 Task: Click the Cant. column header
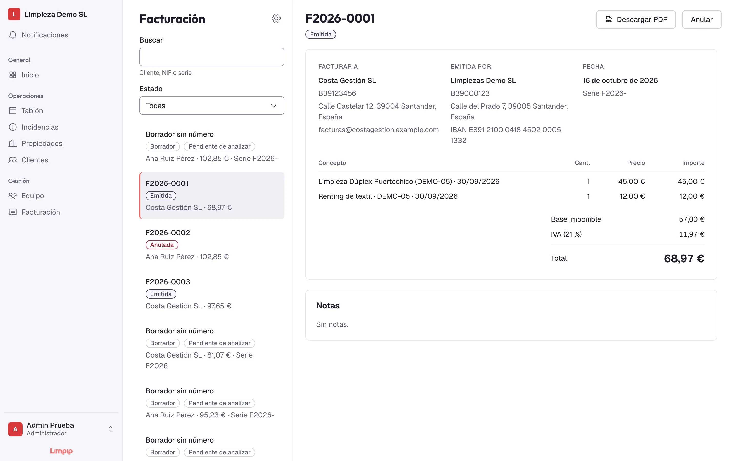point(582,163)
